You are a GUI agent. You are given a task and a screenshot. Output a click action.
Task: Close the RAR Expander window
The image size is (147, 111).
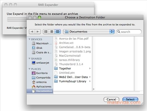point(6,5)
